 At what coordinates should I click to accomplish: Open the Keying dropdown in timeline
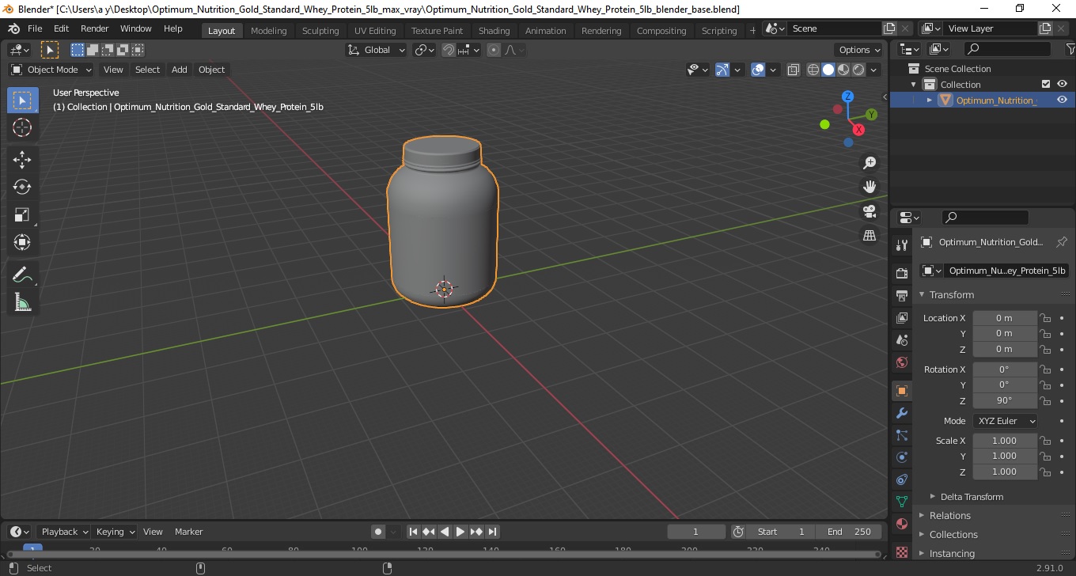[x=115, y=532]
